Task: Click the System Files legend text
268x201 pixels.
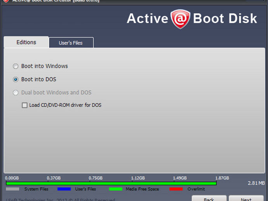Action: pos(37,189)
